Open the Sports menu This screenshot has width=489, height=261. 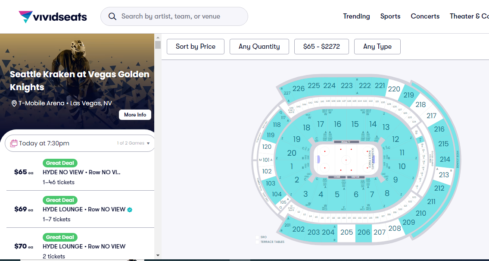pyautogui.click(x=390, y=16)
